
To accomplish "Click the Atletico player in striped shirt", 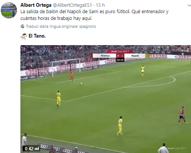I will pos(182,115).
